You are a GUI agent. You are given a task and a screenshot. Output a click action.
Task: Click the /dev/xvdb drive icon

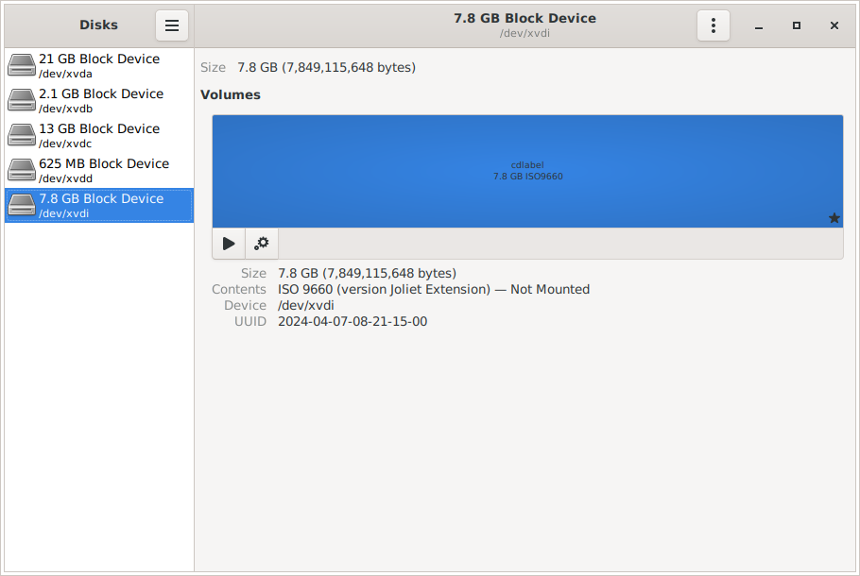point(22,100)
